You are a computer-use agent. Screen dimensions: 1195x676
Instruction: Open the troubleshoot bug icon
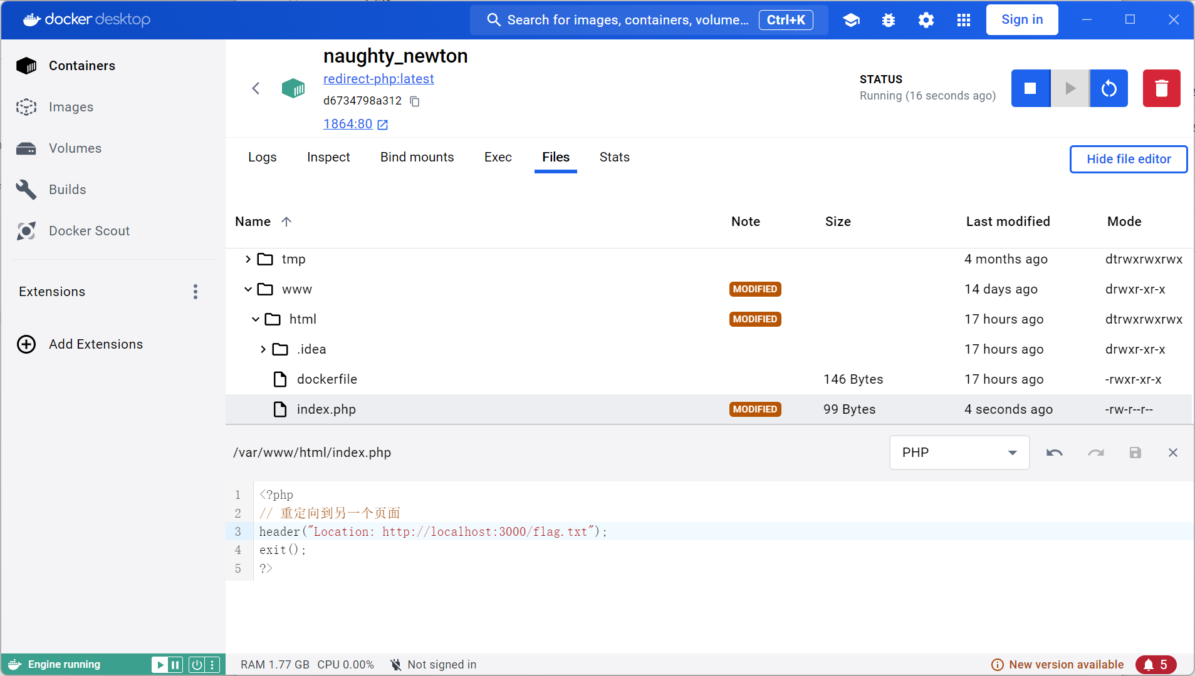(889, 20)
